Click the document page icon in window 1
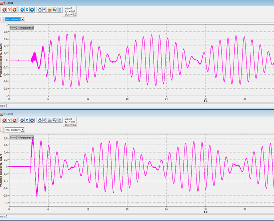The width and height of the screenshot is (274, 221). coord(60,10)
